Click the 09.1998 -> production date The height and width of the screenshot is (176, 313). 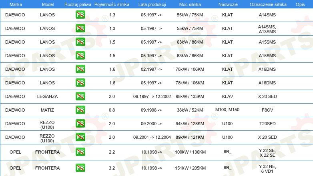pyautogui.click(x=151, y=110)
